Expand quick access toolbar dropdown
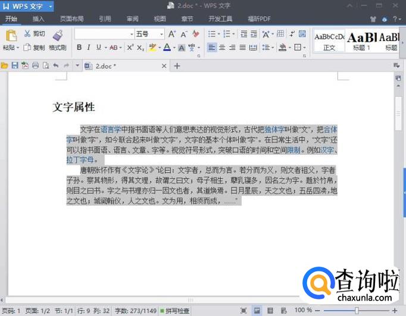Image resolution: width=406 pixels, height=316 pixels. click(77, 65)
